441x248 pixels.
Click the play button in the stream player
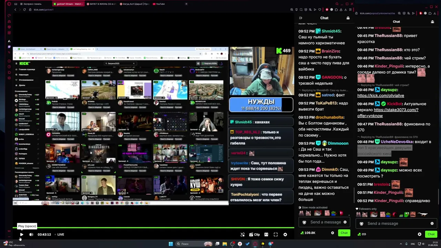click(21, 235)
